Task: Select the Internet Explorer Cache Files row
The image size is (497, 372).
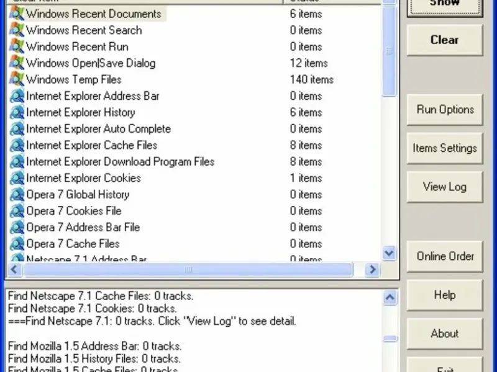Action: click(x=194, y=145)
